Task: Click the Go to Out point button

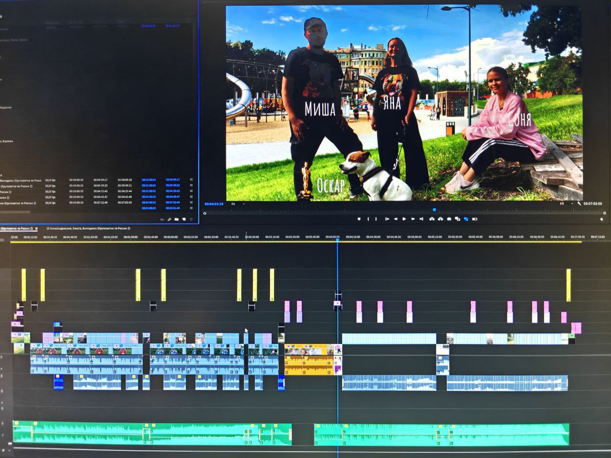Action: tap(421, 219)
